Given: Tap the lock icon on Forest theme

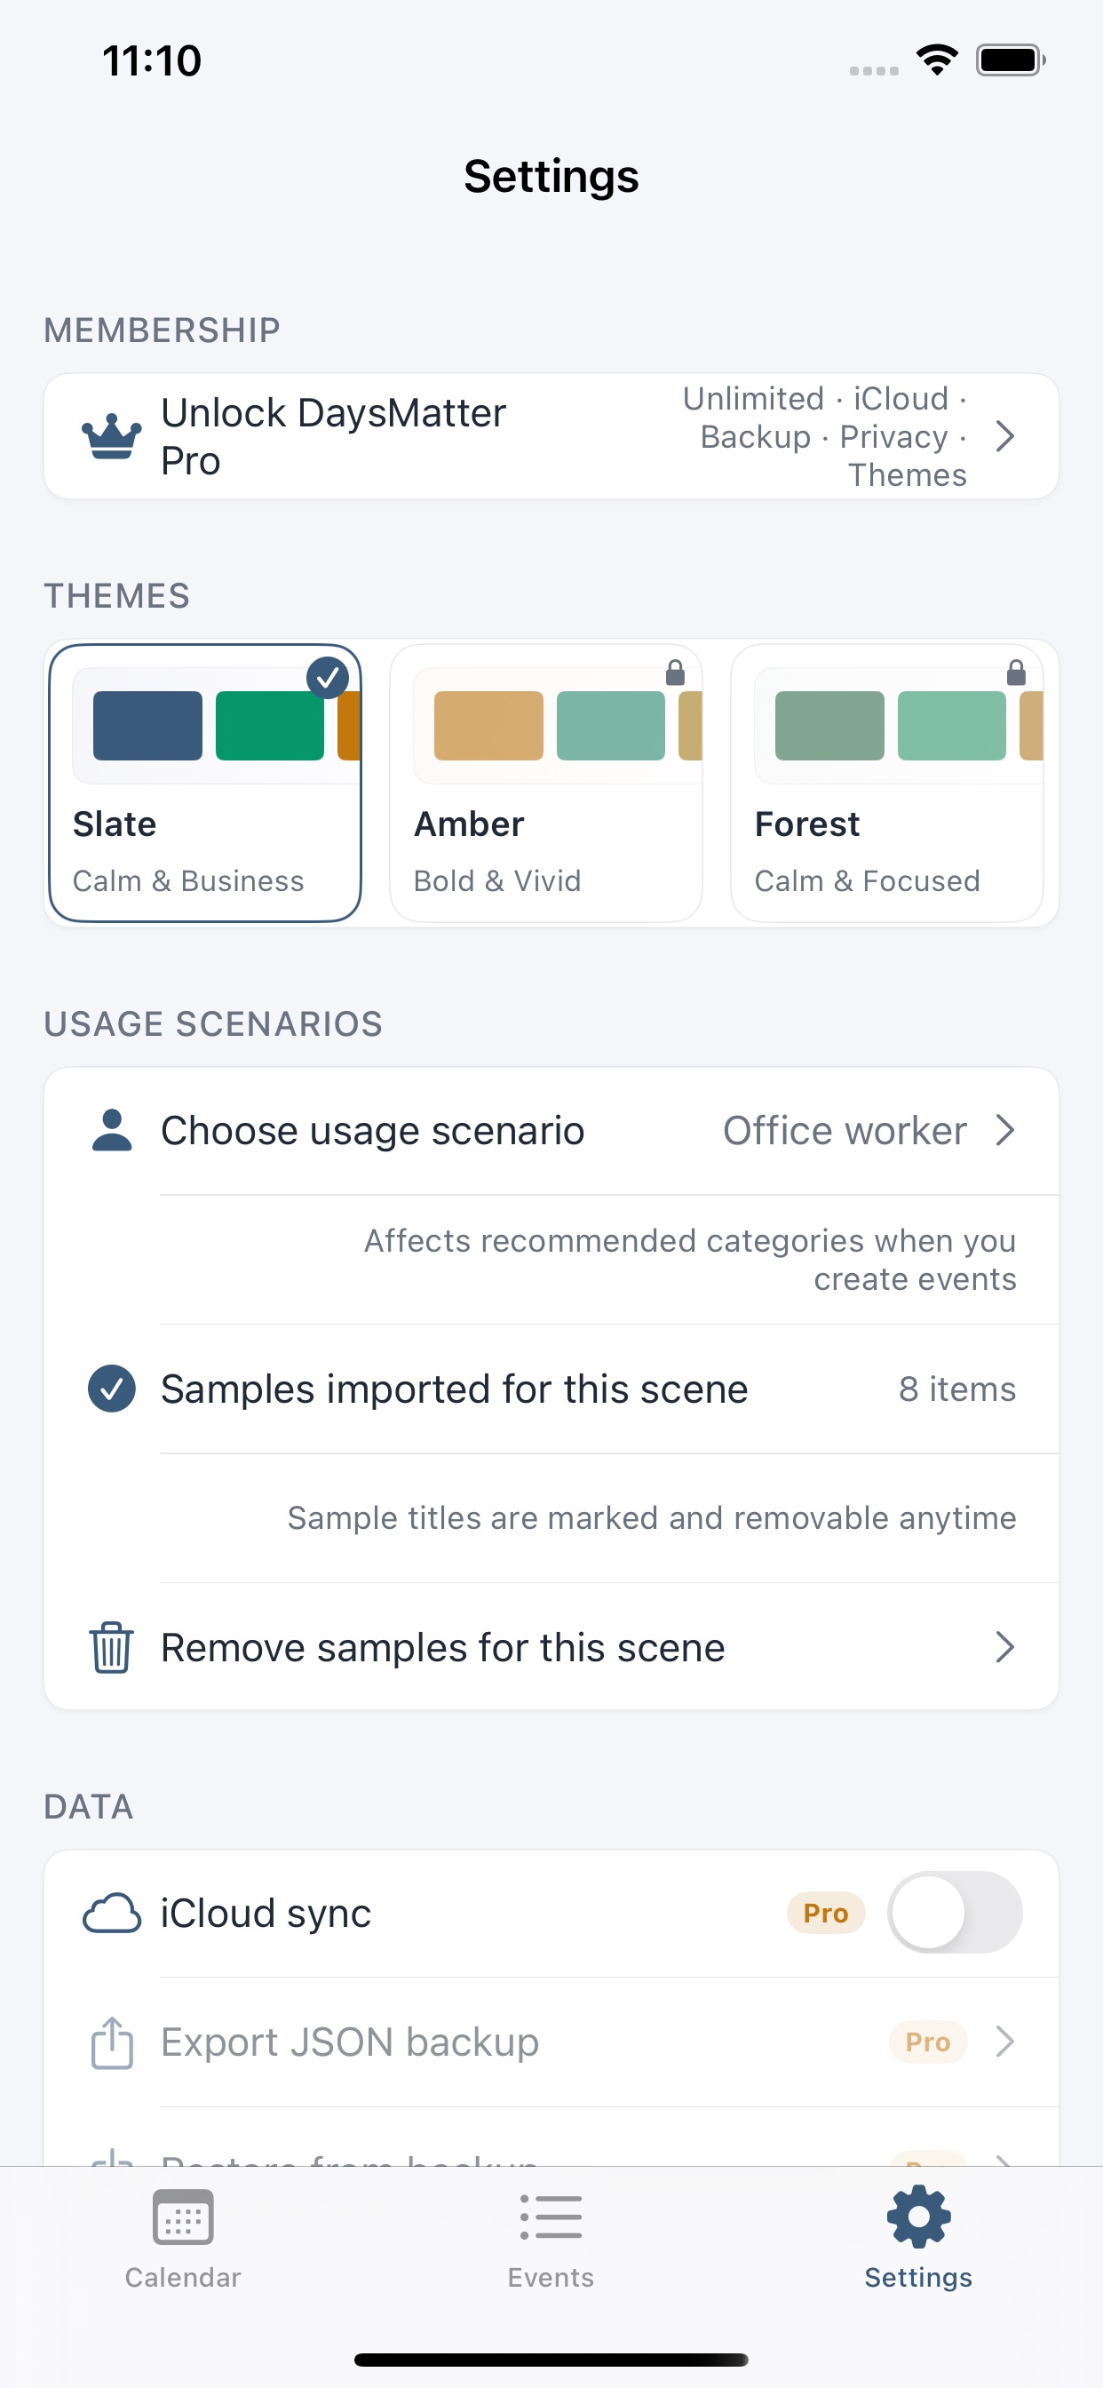Looking at the screenshot, I should [1016, 673].
